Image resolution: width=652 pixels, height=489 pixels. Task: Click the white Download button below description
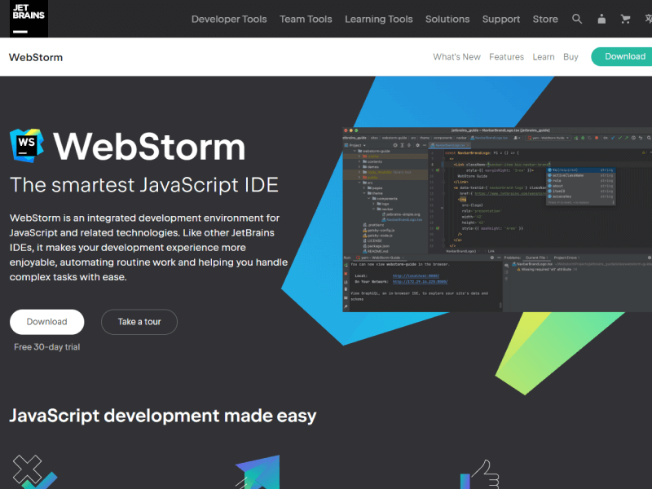click(47, 322)
